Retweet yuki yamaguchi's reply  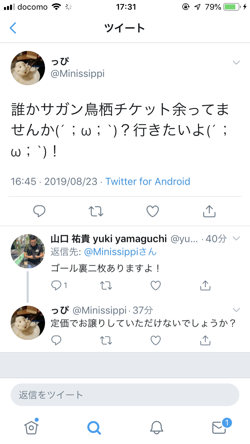(x=106, y=285)
